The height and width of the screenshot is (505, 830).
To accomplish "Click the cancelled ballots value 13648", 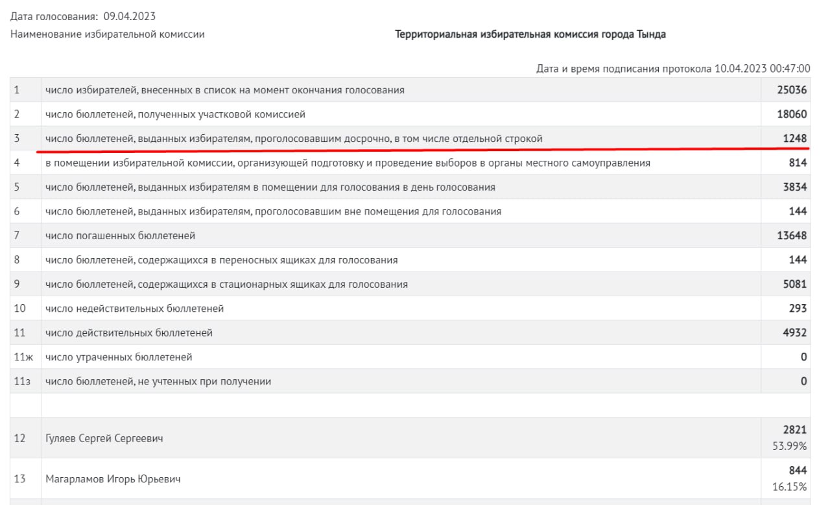I will pyautogui.click(x=791, y=235).
